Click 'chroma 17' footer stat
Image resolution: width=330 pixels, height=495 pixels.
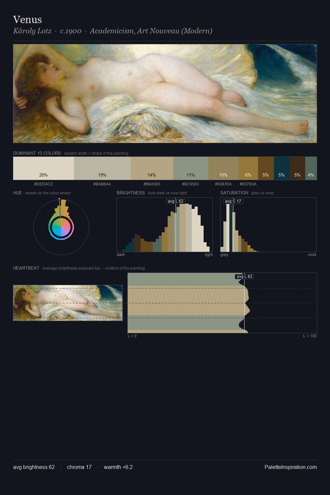(x=79, y=467)
